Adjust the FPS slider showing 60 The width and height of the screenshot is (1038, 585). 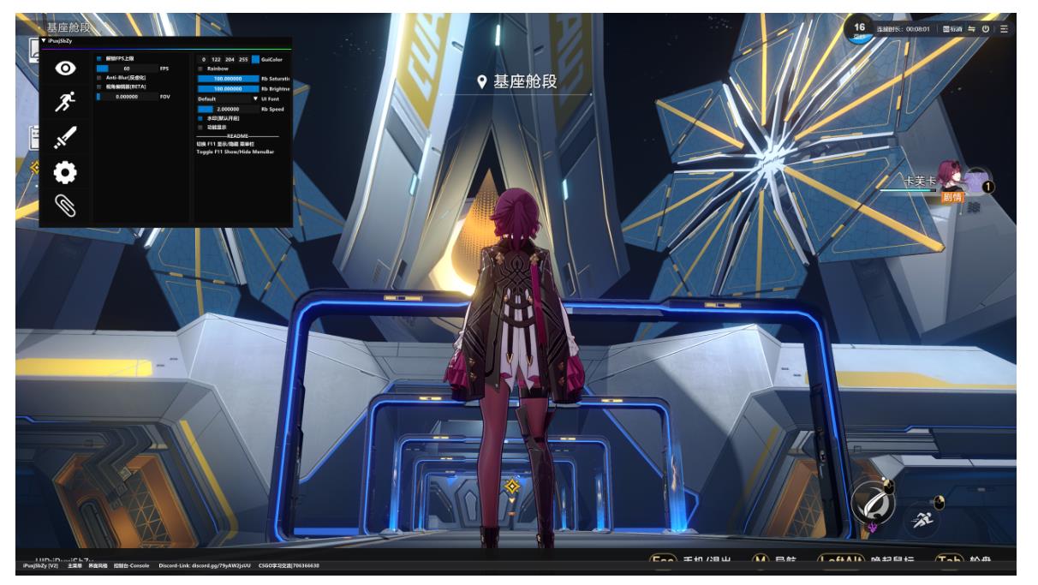pyautogui.click(x=127, y=69)
